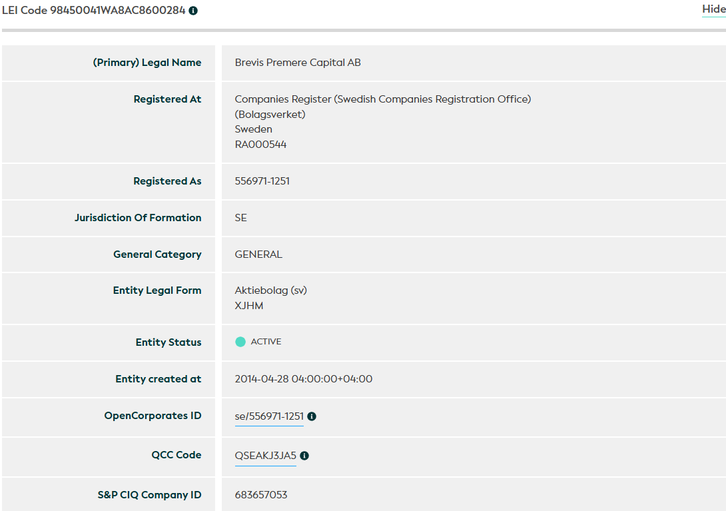Open the se/556971-1251 OpenCorporates link
Screen dimensions: 726x511
[x=269, y=416]
